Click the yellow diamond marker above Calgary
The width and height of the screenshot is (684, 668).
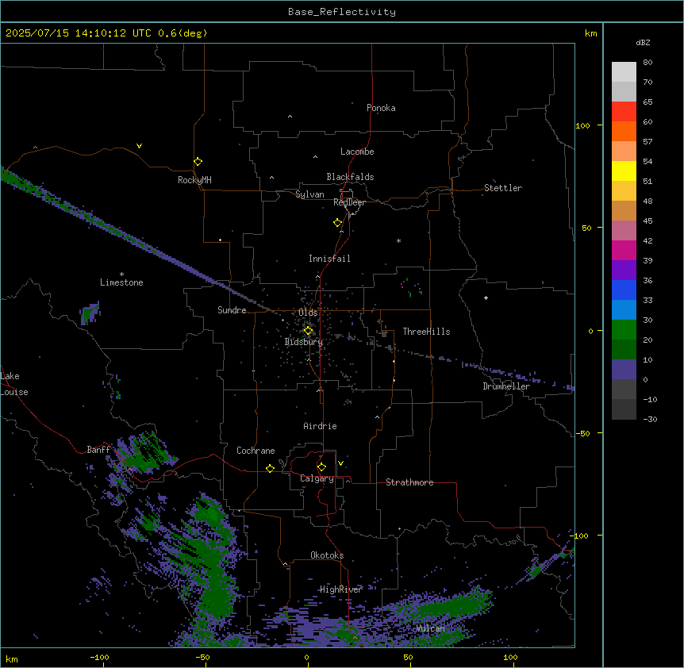pyautogui.click(x=321, y=467)
